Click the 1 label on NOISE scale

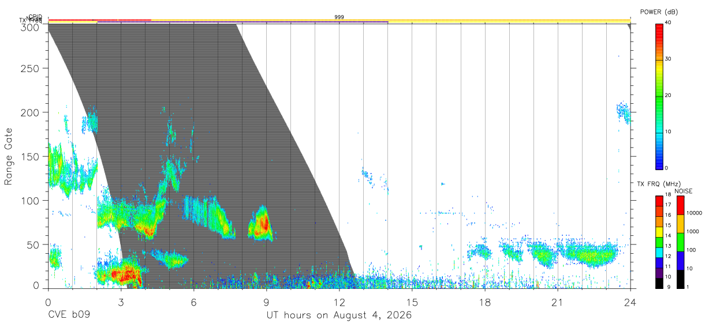688,287
